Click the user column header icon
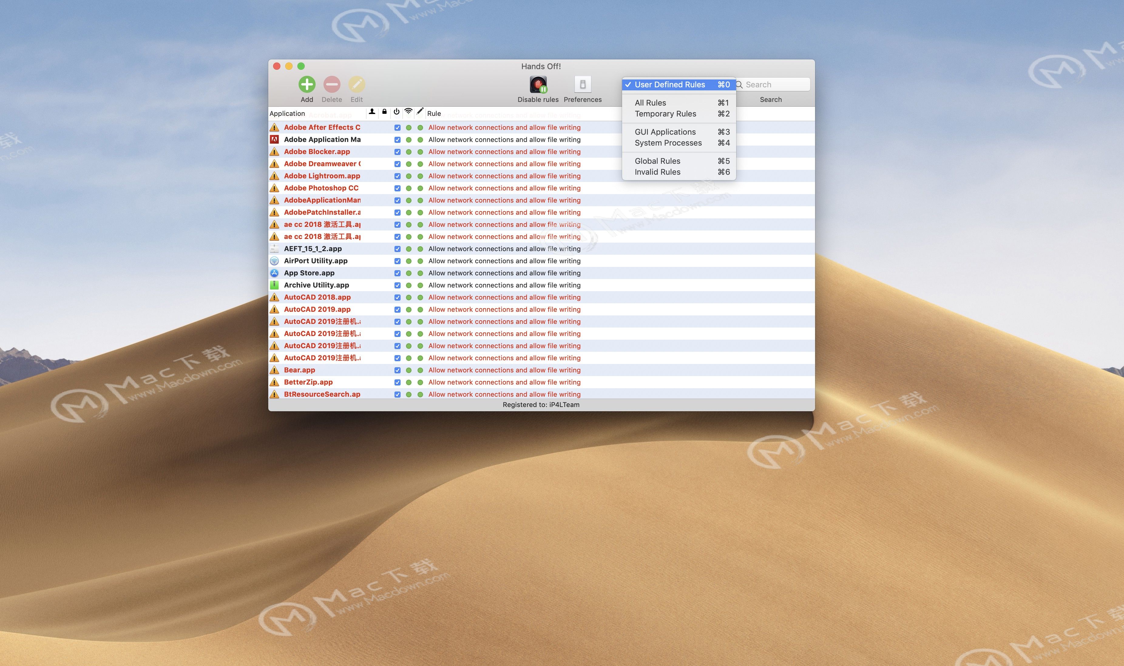Viewport: 1124px width, 666px height. point(372,112)
